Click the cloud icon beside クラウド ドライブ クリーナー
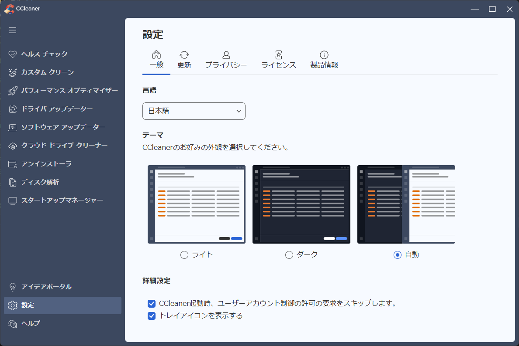The image size is (519, 346). 13,146
